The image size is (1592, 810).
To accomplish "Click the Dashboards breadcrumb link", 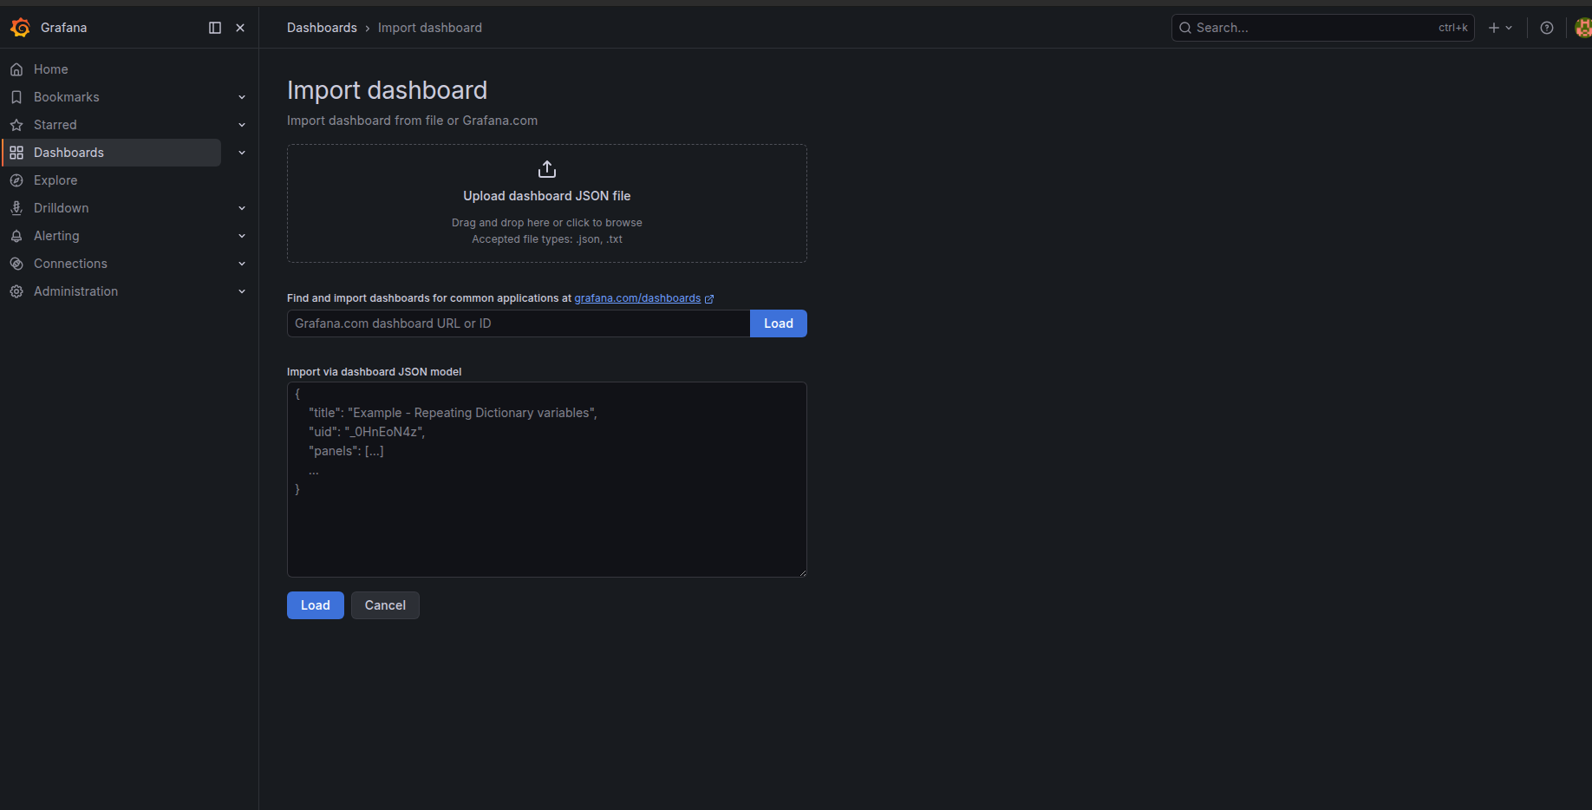I will click(x=322, y=28).
